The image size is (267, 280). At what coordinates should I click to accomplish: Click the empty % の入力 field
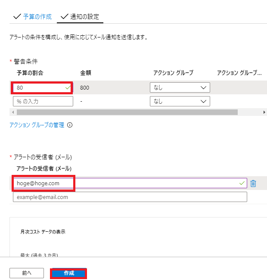point(43,101)
